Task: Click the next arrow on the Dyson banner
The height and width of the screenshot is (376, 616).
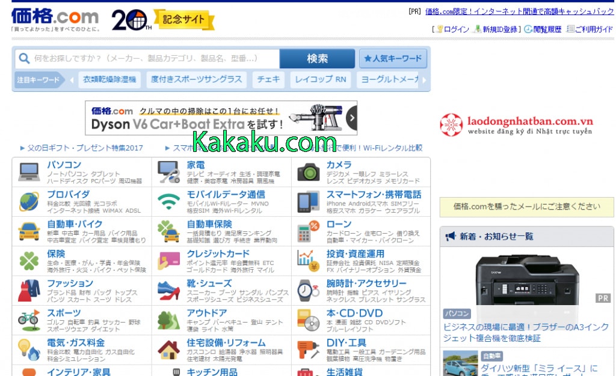Action: point(351,118)
